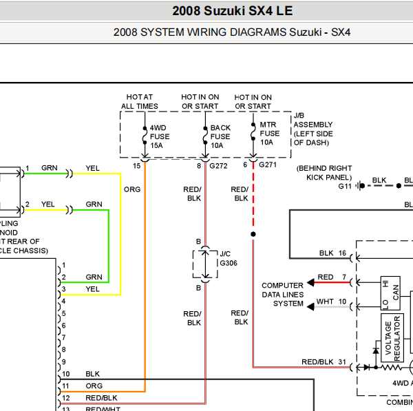Click the "J/C G306" junction connector label
Image resolution: width=413 pixels, height=411 pixels.
click(229, 258)
